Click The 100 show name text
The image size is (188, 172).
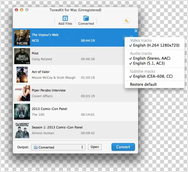point(38,114)
